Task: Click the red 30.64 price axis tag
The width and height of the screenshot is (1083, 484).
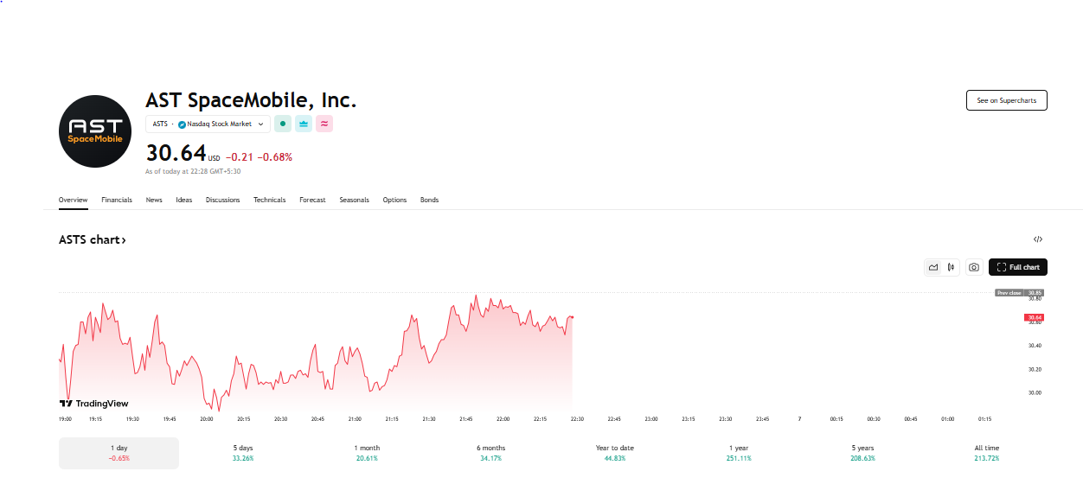Action: [x=1035, y=318]
